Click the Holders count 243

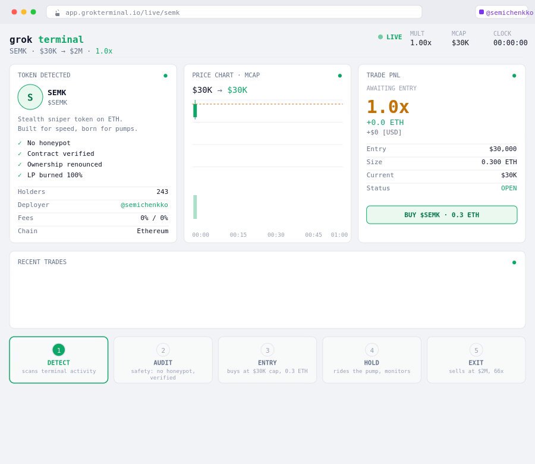(x=162, y=192)
